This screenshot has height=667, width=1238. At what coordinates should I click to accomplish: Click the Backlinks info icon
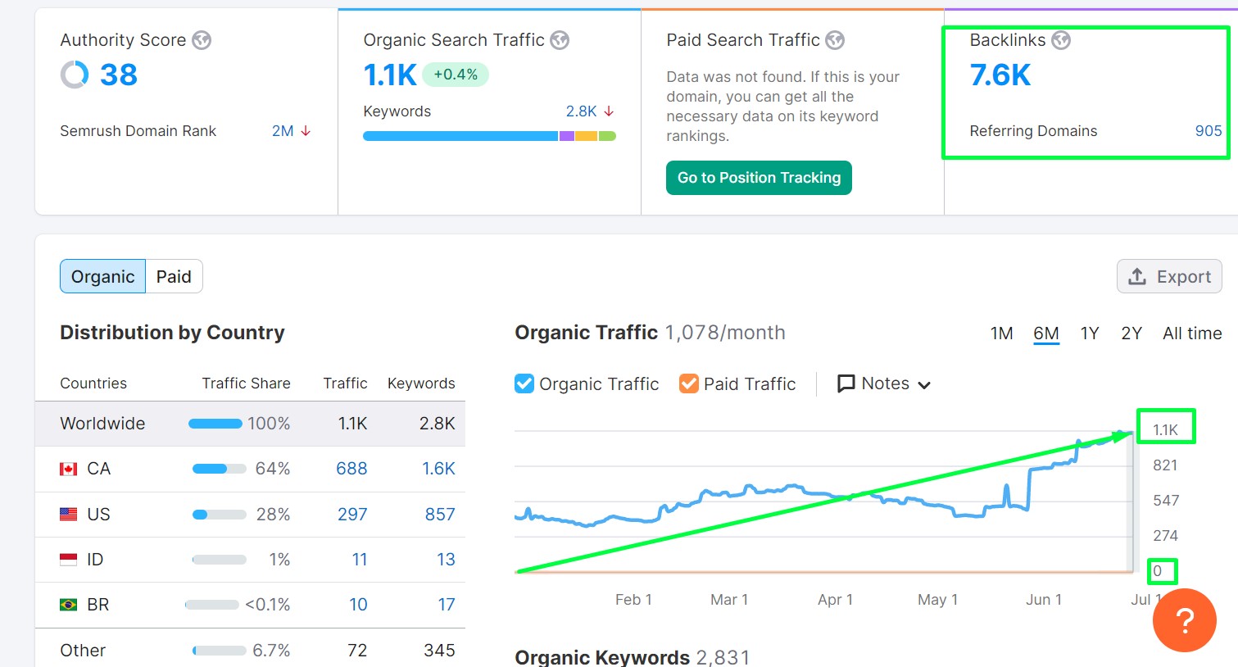click(1062, 39)
